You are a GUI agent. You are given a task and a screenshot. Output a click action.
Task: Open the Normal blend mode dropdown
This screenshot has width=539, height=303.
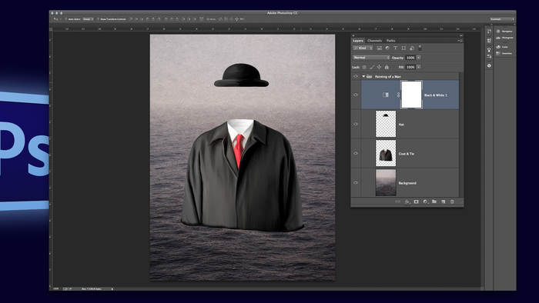(x=371, y=58)
